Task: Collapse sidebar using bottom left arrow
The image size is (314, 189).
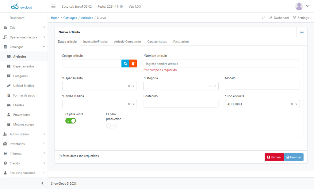Action: point(42,183)
